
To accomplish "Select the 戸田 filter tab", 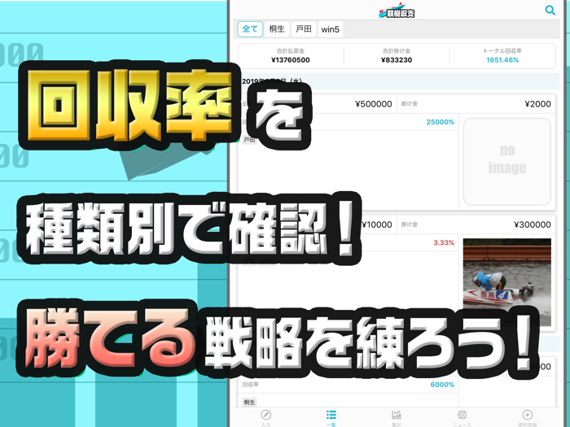I will pos(304,29).
